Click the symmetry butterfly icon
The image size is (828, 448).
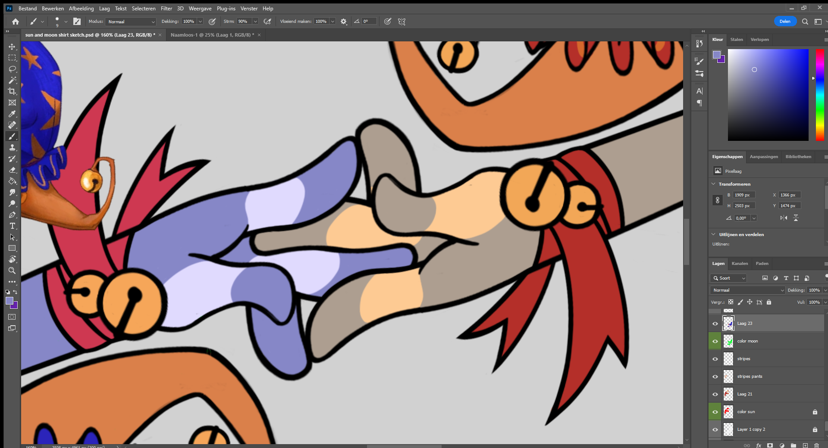401,22
